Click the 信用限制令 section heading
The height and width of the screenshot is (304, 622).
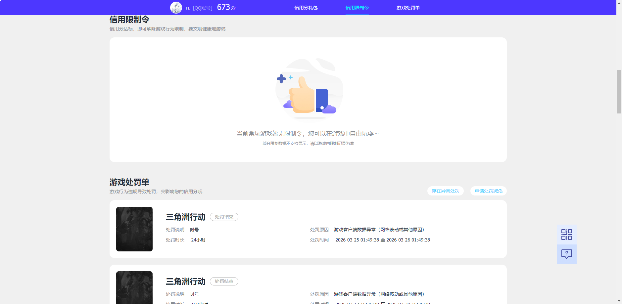(x=129, y=20)
